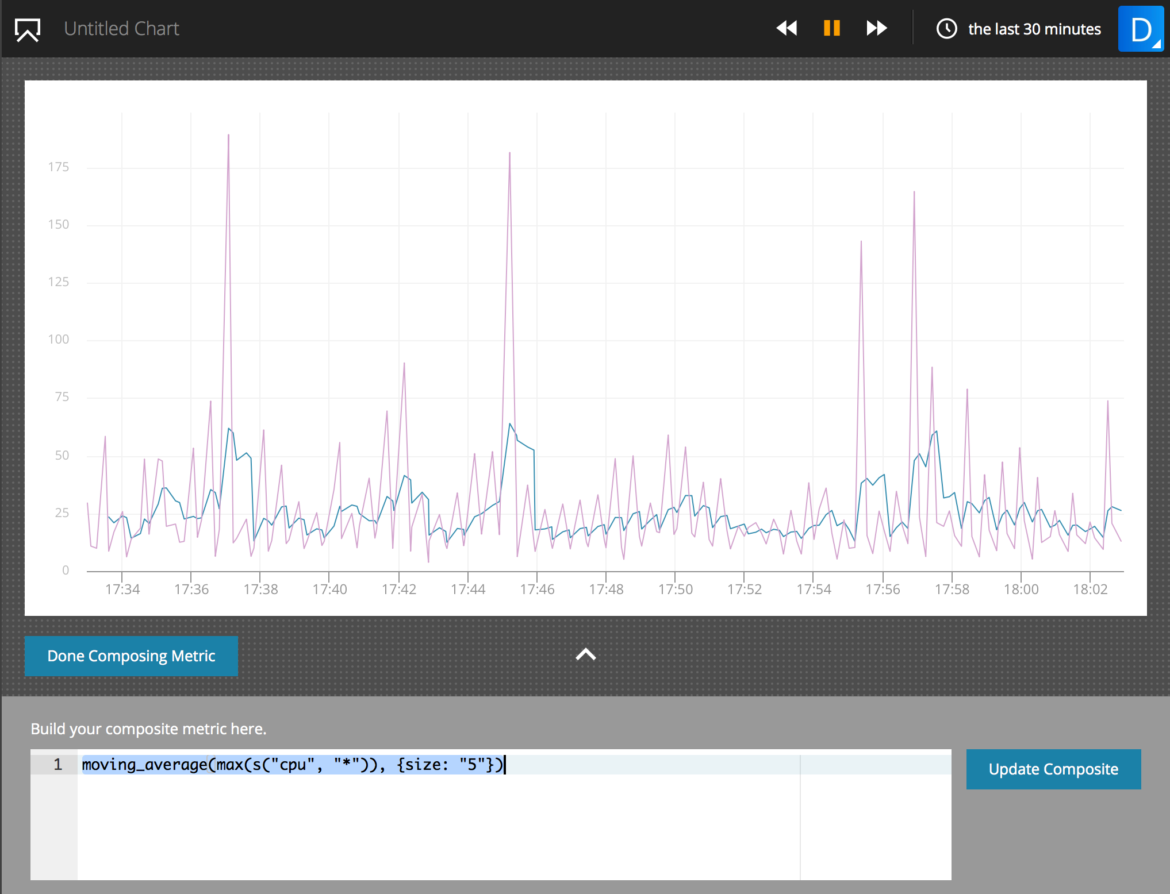The height and width of the screenshot is (894, 1170).
Task: Click the blue moving-average peak near 17:45
Action: (509, 425)
